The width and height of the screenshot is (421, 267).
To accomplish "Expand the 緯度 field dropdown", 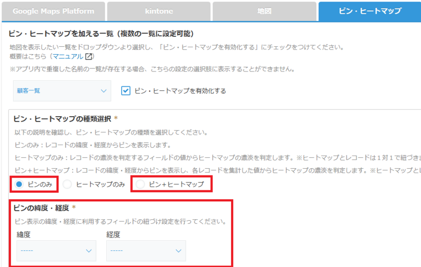I will coord(56,251).
